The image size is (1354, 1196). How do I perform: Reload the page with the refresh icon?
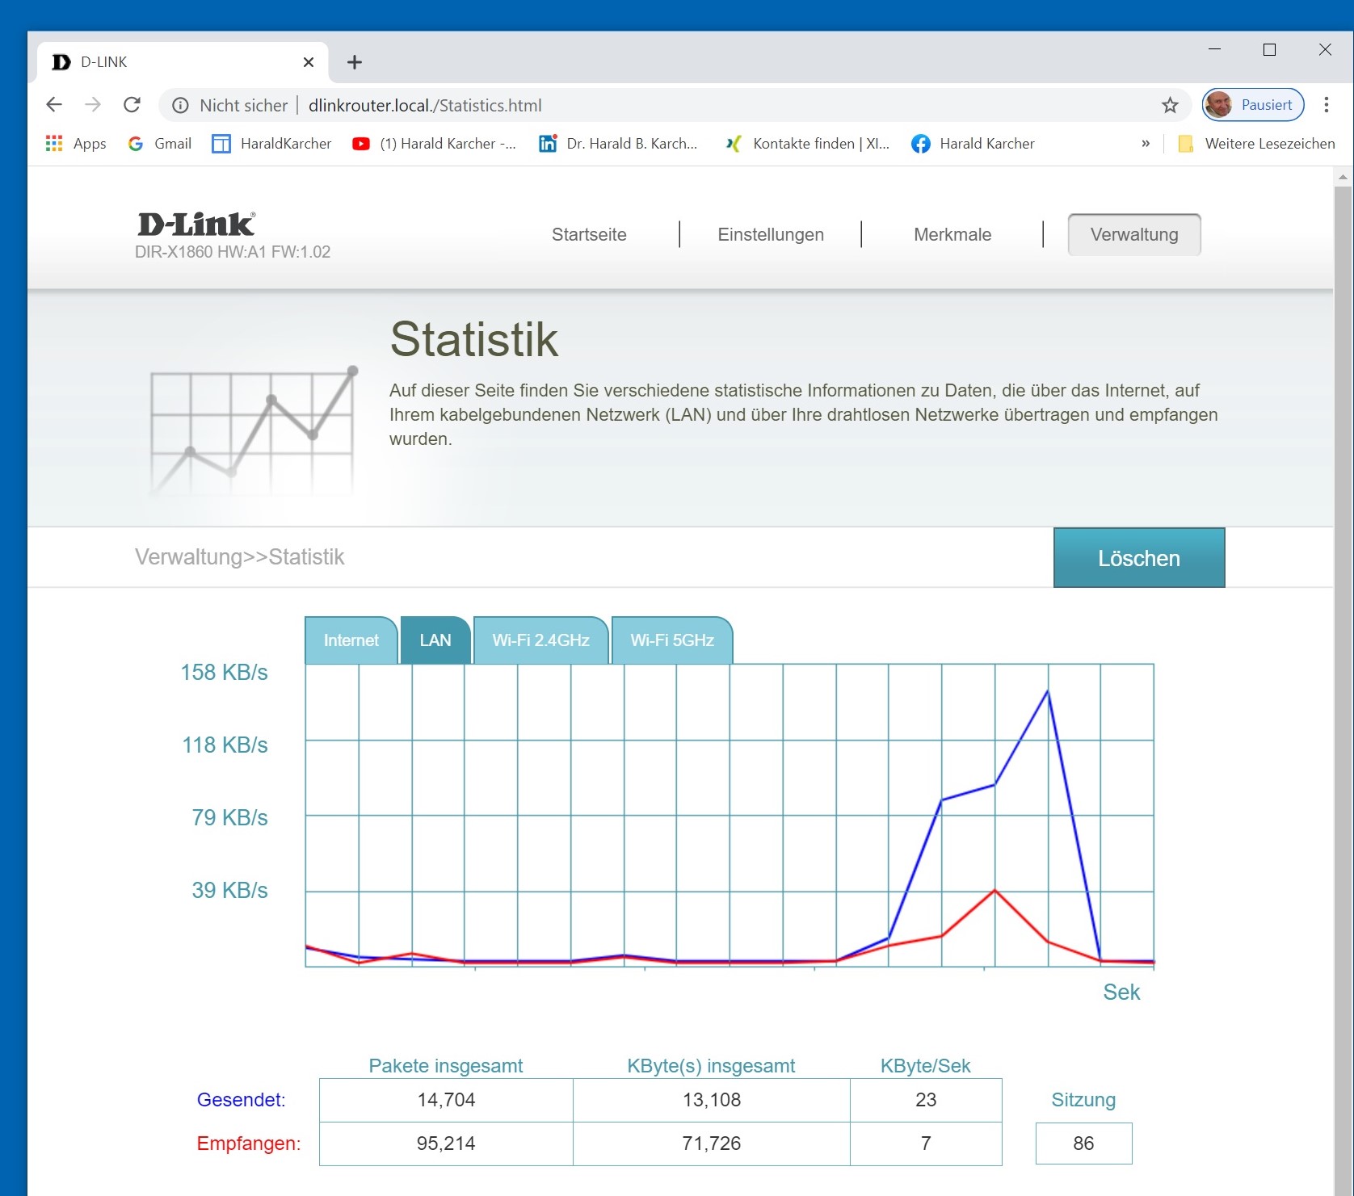(132, 105)
